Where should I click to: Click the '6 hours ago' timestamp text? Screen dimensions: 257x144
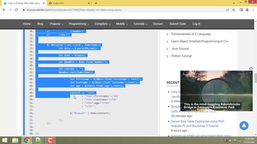(179, 131)
